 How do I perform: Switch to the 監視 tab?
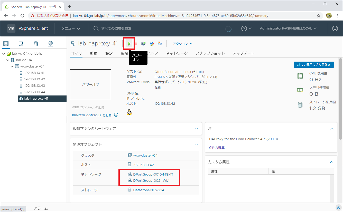(x=94, y=53)
